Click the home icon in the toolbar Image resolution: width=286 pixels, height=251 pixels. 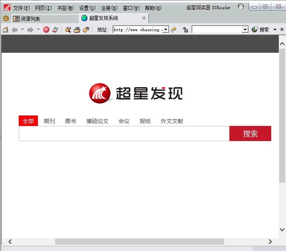5,30
